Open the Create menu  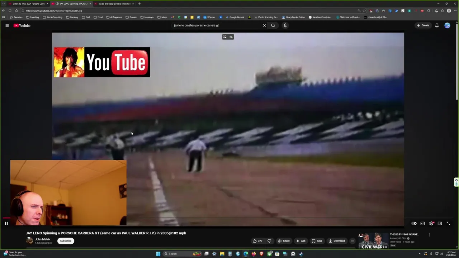click(x=423, y=25)
